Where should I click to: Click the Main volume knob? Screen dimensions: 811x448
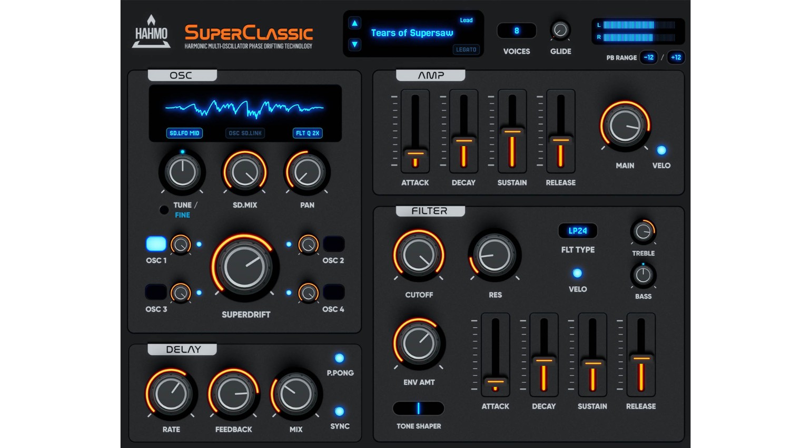625,125
